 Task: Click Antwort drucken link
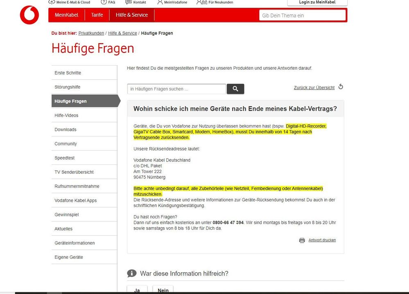322,240
